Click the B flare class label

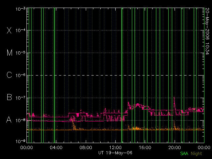point(9,97)
